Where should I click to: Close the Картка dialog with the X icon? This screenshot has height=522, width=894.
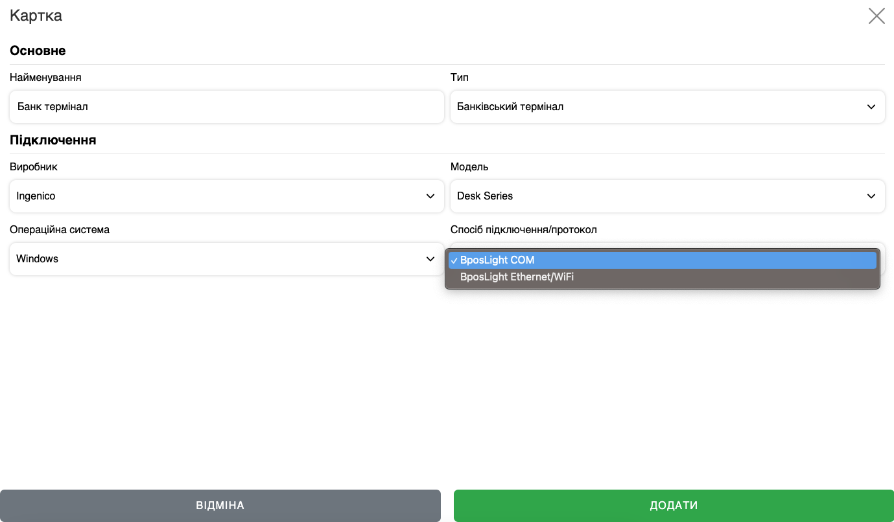tap(876, 16)
